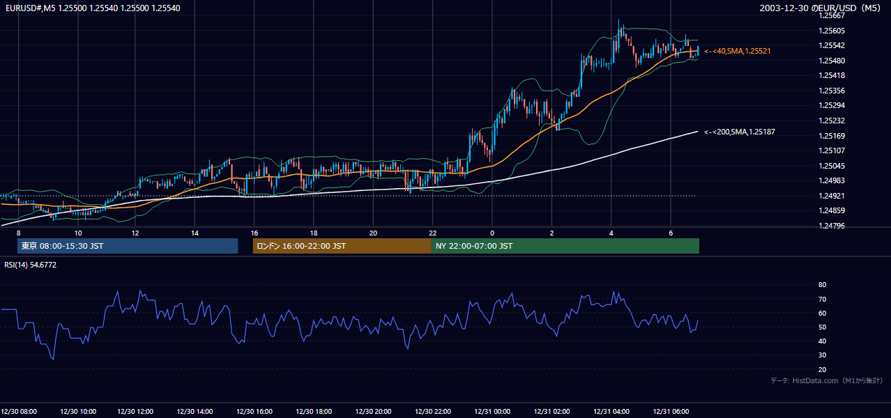The height and width of the screenshot is (418, 891).
Task: Click the 12/31 06:00 time label
Action: coord(671,411)
